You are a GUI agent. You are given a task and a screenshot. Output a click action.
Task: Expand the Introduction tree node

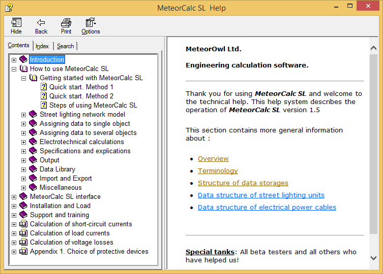pyautogui.click(x=14, y=60)
